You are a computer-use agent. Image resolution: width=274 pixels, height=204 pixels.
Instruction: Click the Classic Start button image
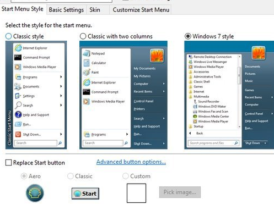pos(85,194)
